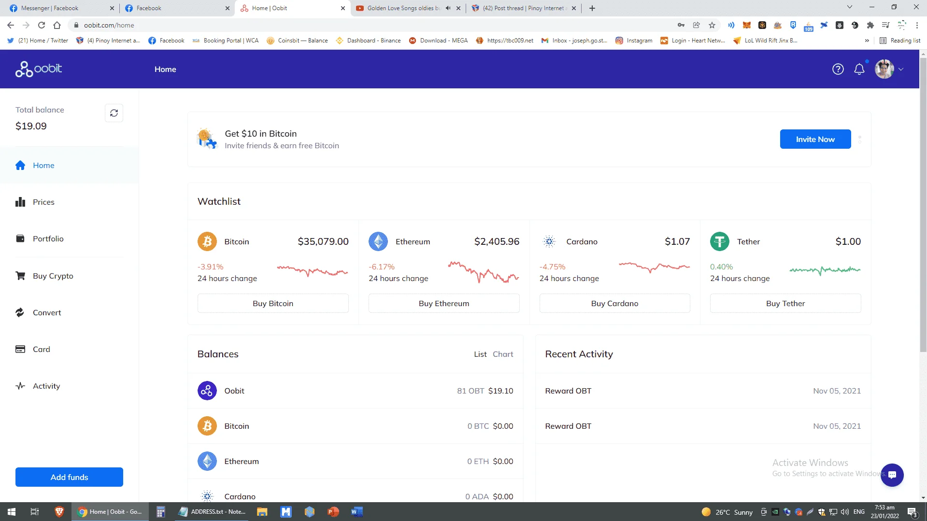The width and height of the screenshot is (927, 521).
Task: Click the Bitcoin icon in Balances
Action: 207,426
